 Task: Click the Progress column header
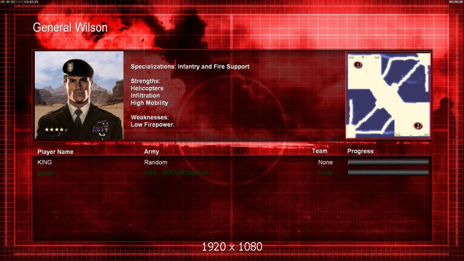(x=360, y=151)
